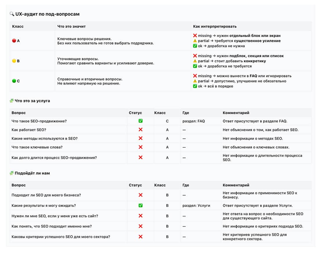Click the green checkmark for 'Что такое SEO-продвижение?'
This screenshot has height=261, width=322.
click(140, 121)
